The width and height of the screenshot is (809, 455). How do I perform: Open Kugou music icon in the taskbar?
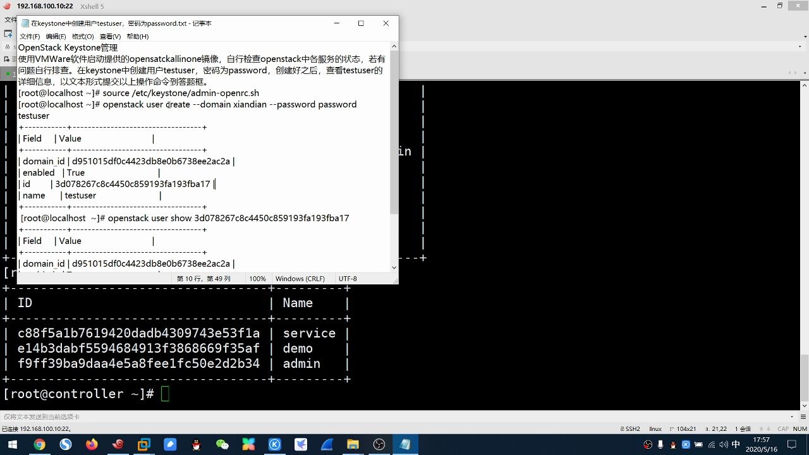click(275, 444)
